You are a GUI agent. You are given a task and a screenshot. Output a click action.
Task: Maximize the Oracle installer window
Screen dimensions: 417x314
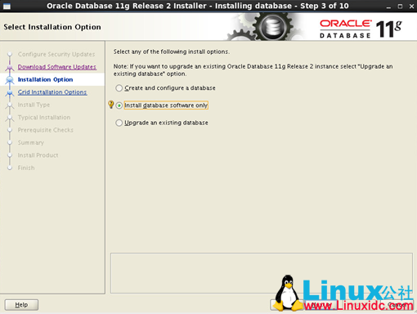(400, 7)
